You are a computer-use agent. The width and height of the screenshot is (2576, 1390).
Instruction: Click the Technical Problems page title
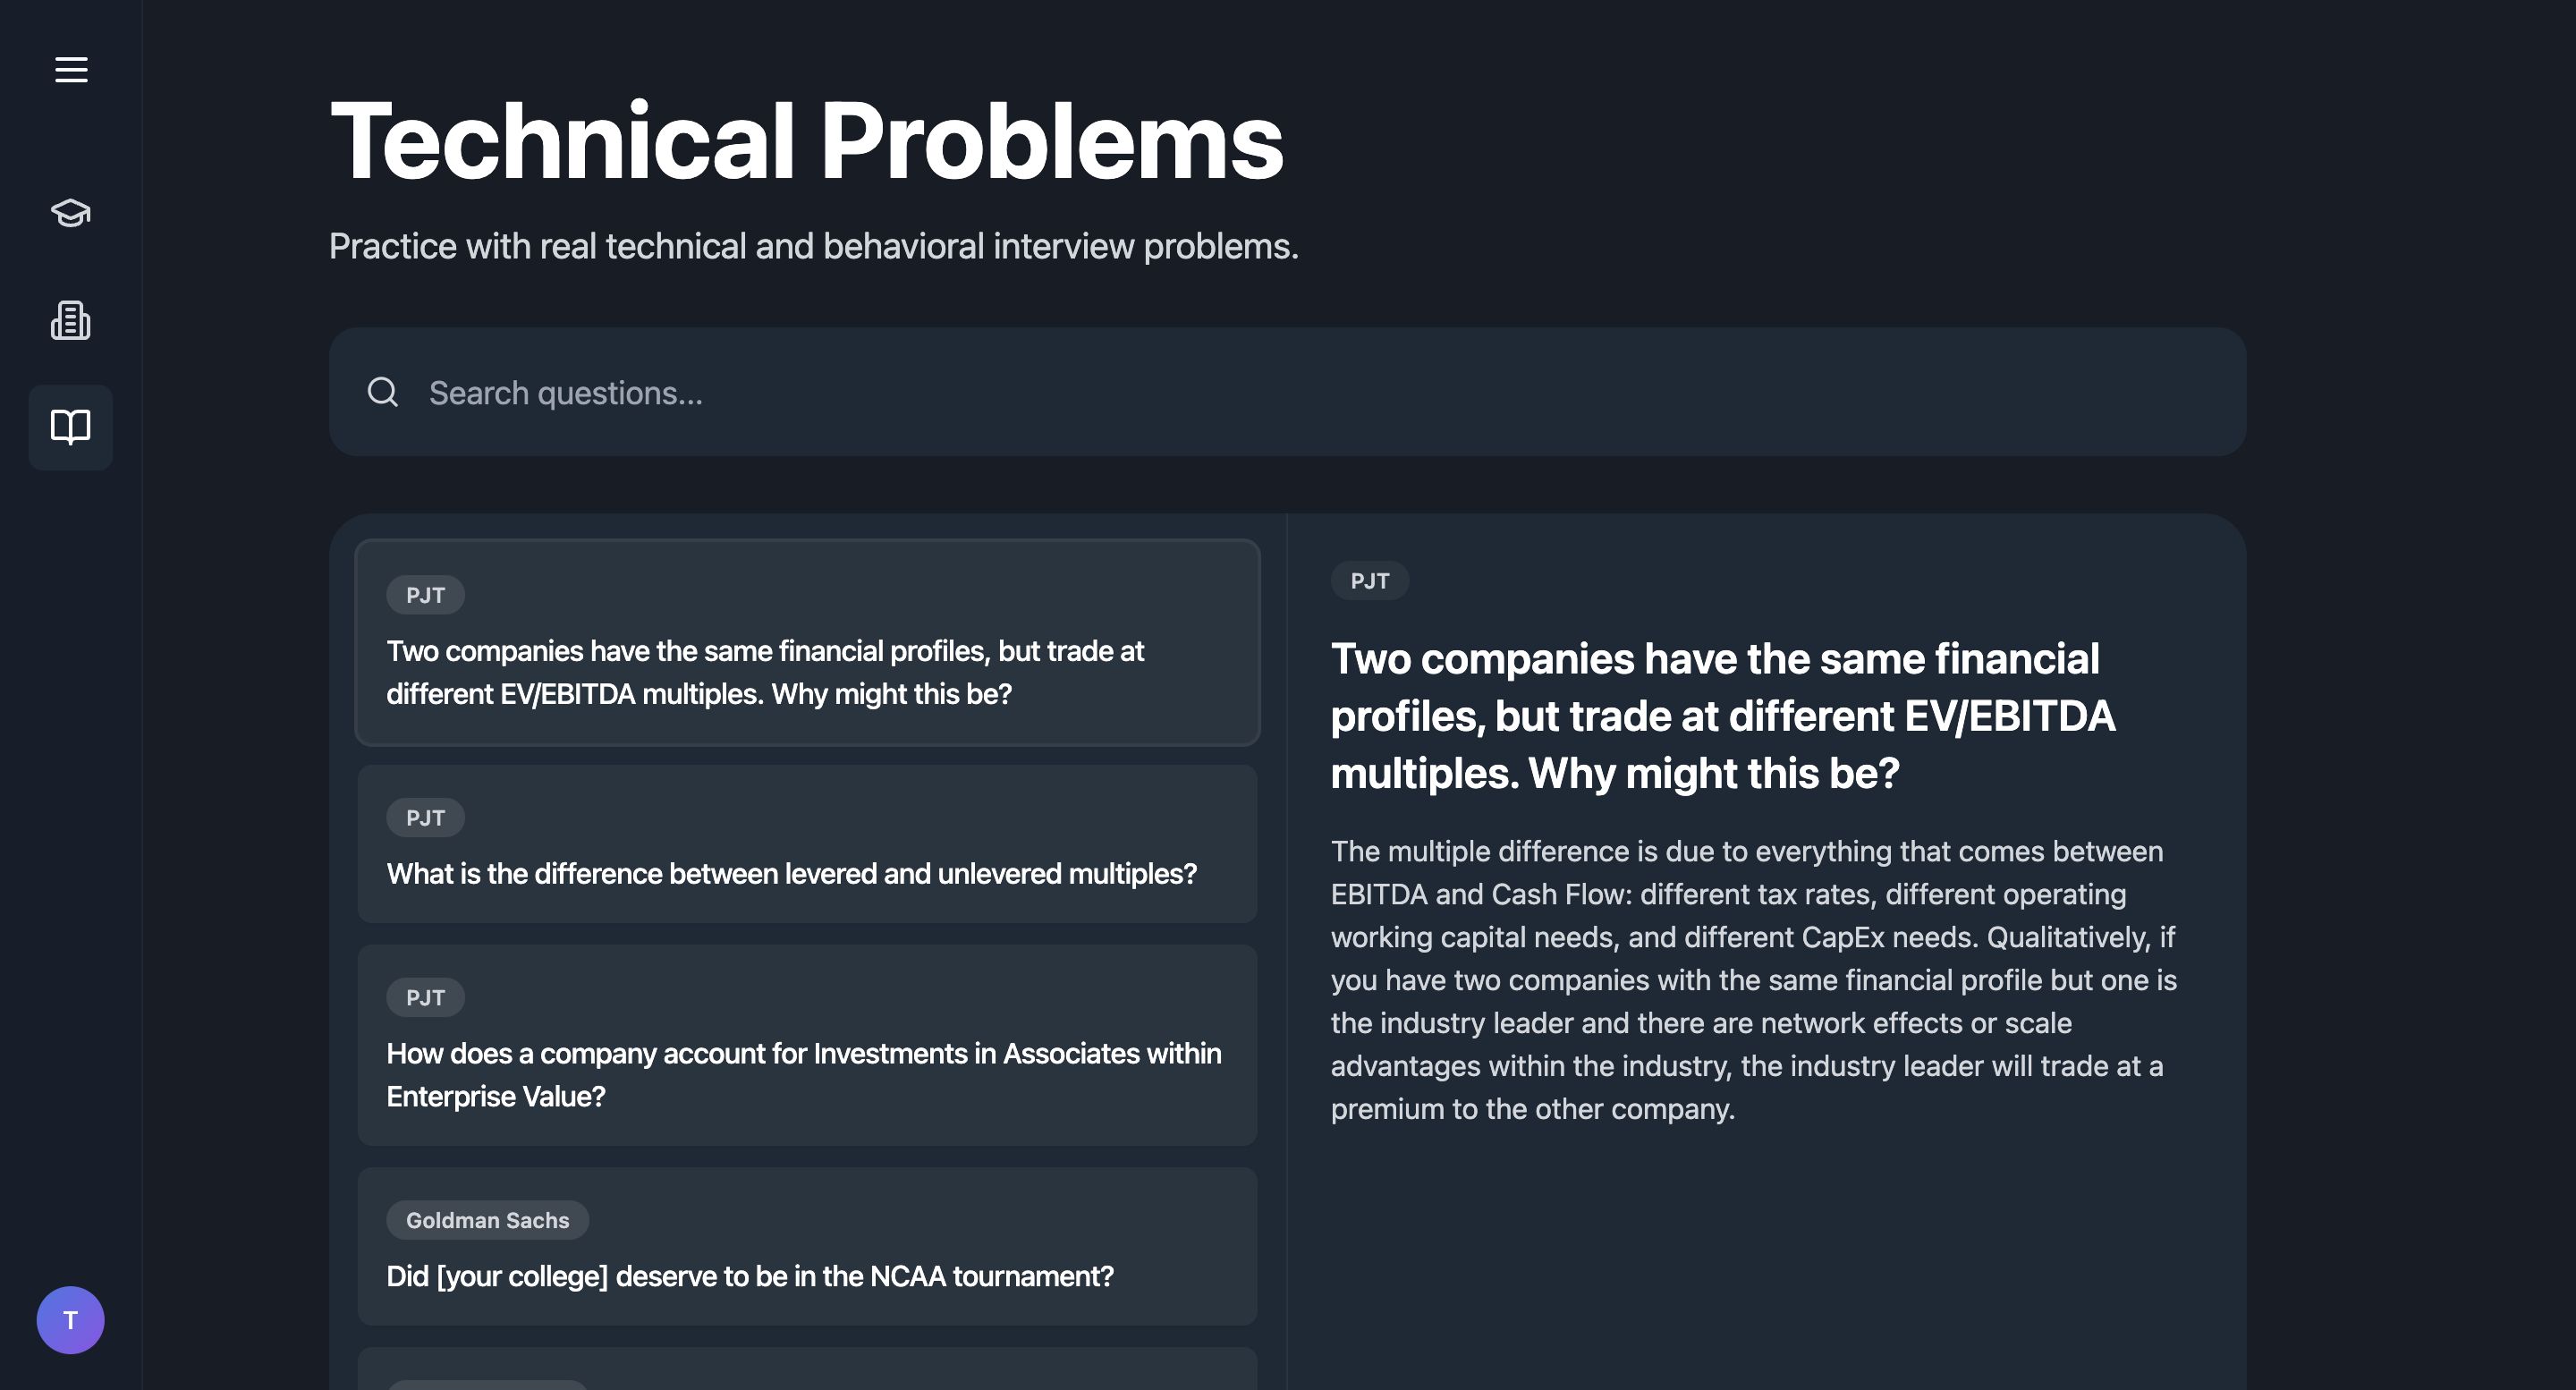pyautogui.click(x=806, y=141)
